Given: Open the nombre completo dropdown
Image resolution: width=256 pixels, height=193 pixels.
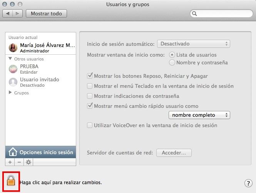Looking at the screenshot, I should [199, 115].
